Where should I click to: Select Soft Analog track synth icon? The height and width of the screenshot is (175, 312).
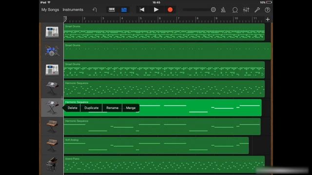(52, 145)
